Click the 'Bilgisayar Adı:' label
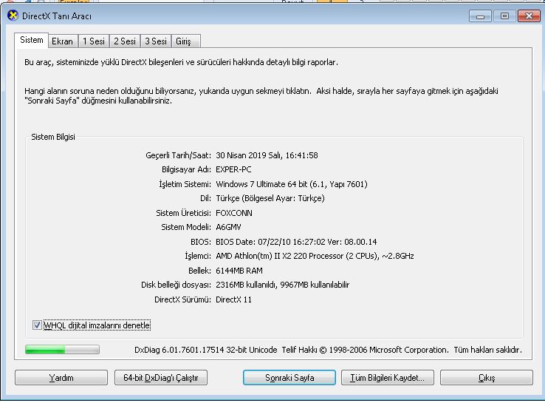Viewport: 545px width, 403px height. (x=186, y=169)
